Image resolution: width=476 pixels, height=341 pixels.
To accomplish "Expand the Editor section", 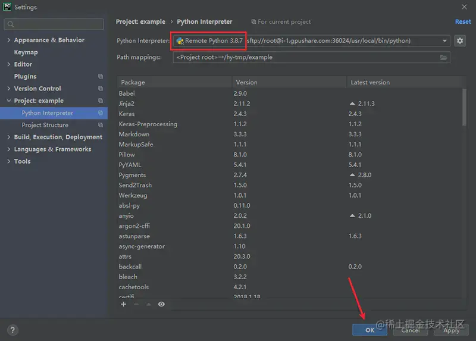I will [x=8, y=64].
